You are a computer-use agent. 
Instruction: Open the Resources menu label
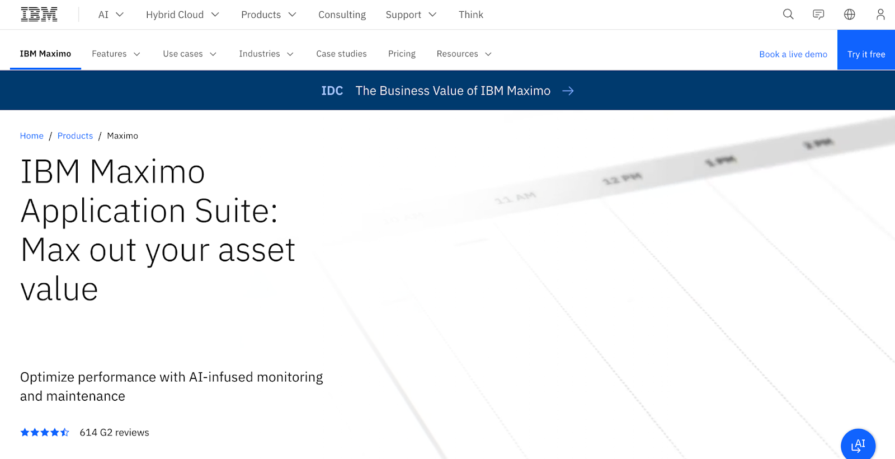[x=457, y=54]
